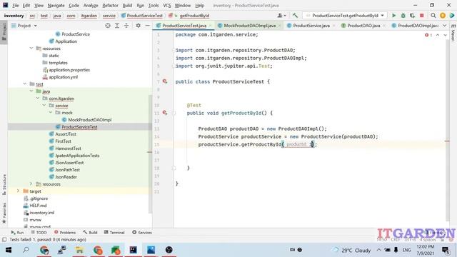Open Project panel settings gear

pos(138,26)
